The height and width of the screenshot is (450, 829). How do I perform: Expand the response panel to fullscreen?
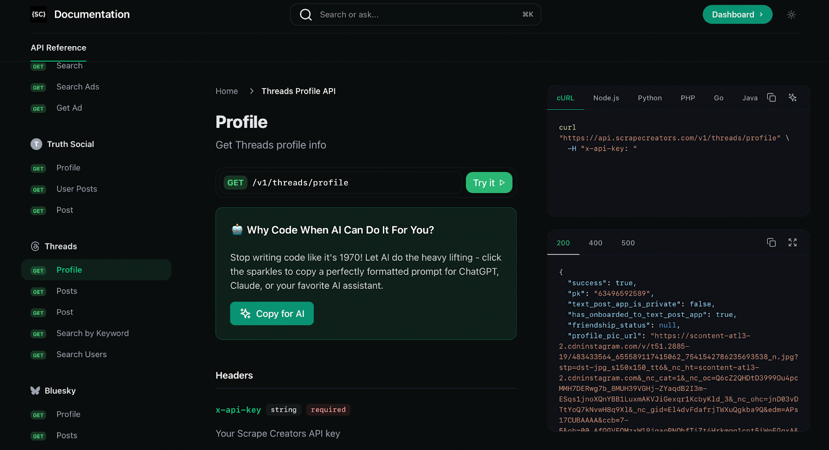(x=792, y=242)
